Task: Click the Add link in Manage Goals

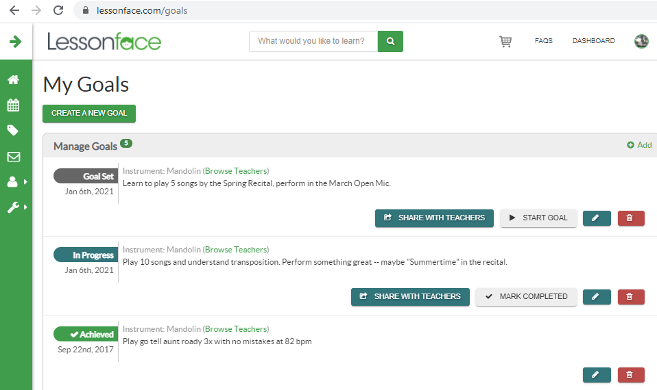Action: [x=639, y=145]
